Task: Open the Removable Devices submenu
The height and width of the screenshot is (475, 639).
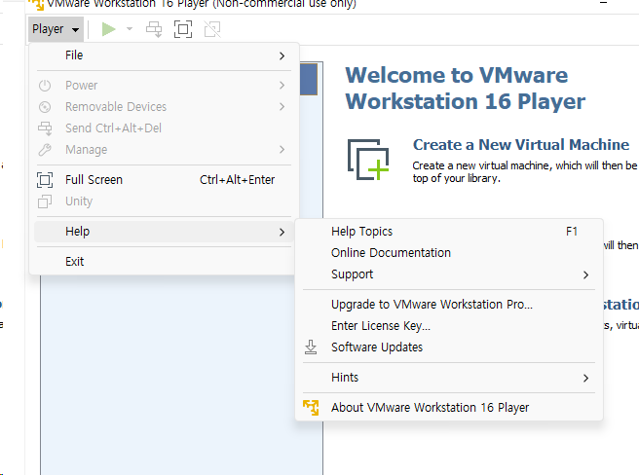Action: pyautogui.click(x=164, y=107)
